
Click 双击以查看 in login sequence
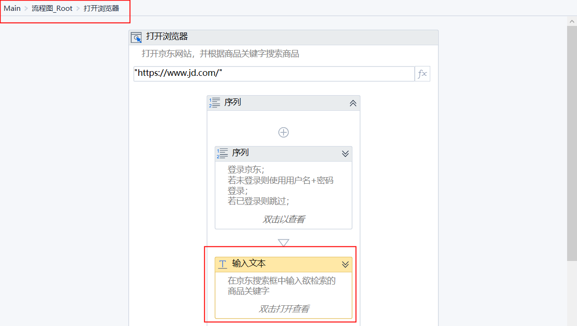click(x=284, y=220)
